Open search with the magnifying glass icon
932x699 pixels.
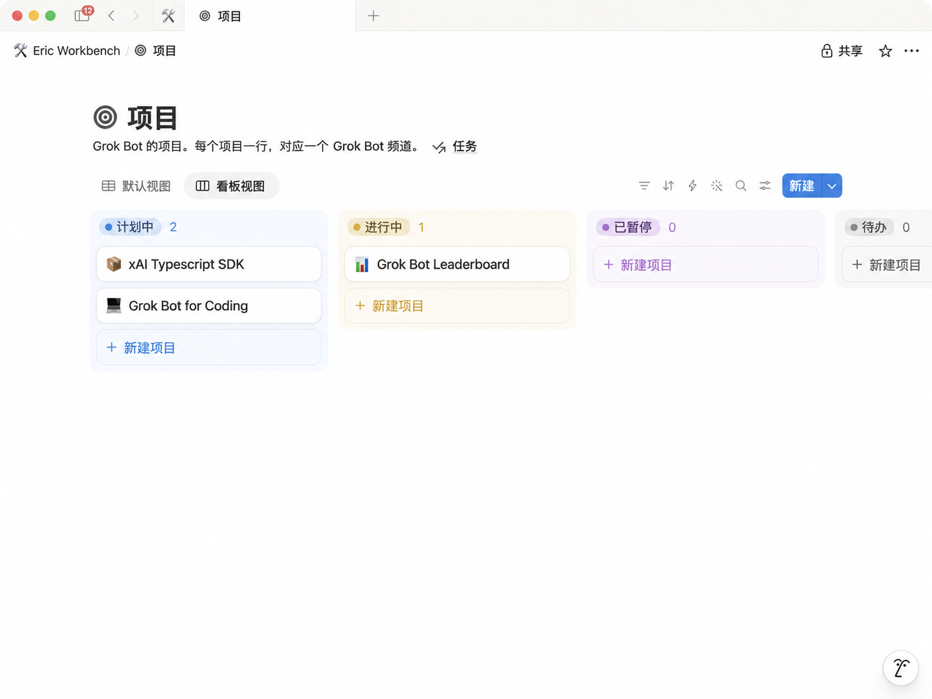pyautogui.click(x=741, y=186)
